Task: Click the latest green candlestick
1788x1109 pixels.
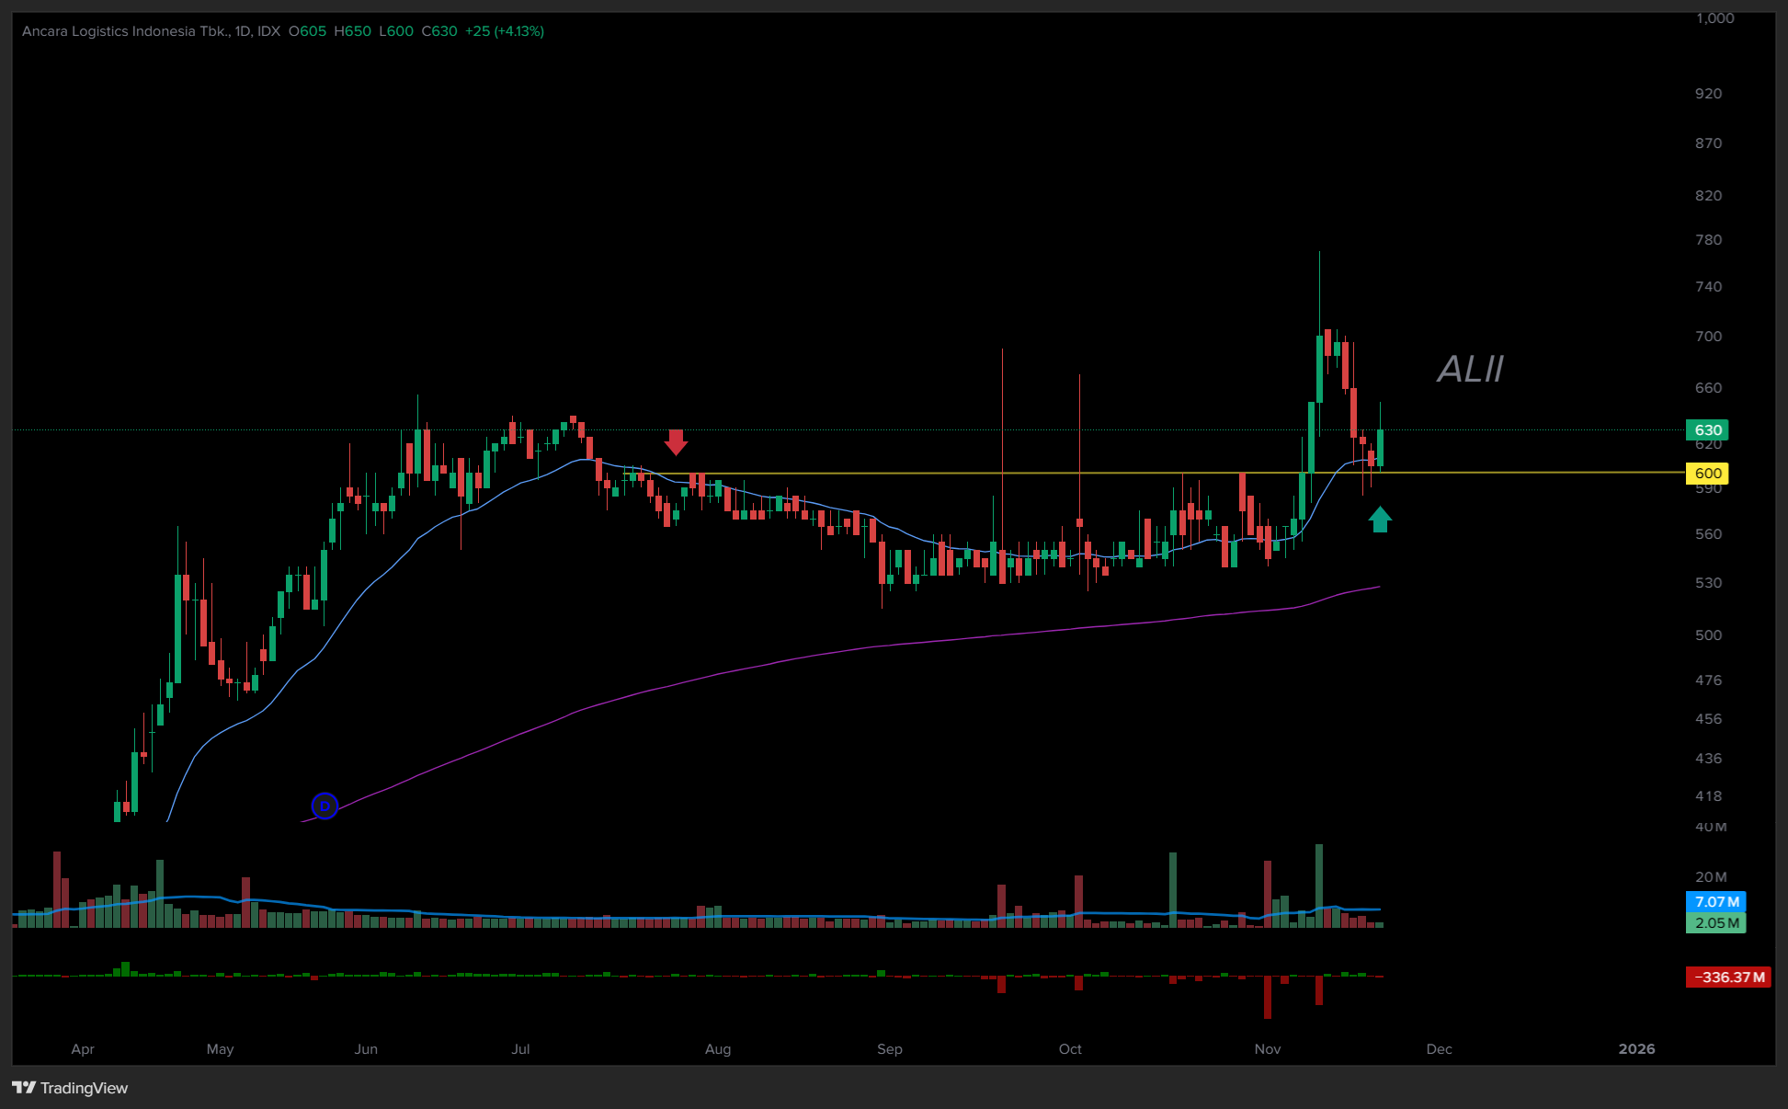Action: [x=1380, y=448]
